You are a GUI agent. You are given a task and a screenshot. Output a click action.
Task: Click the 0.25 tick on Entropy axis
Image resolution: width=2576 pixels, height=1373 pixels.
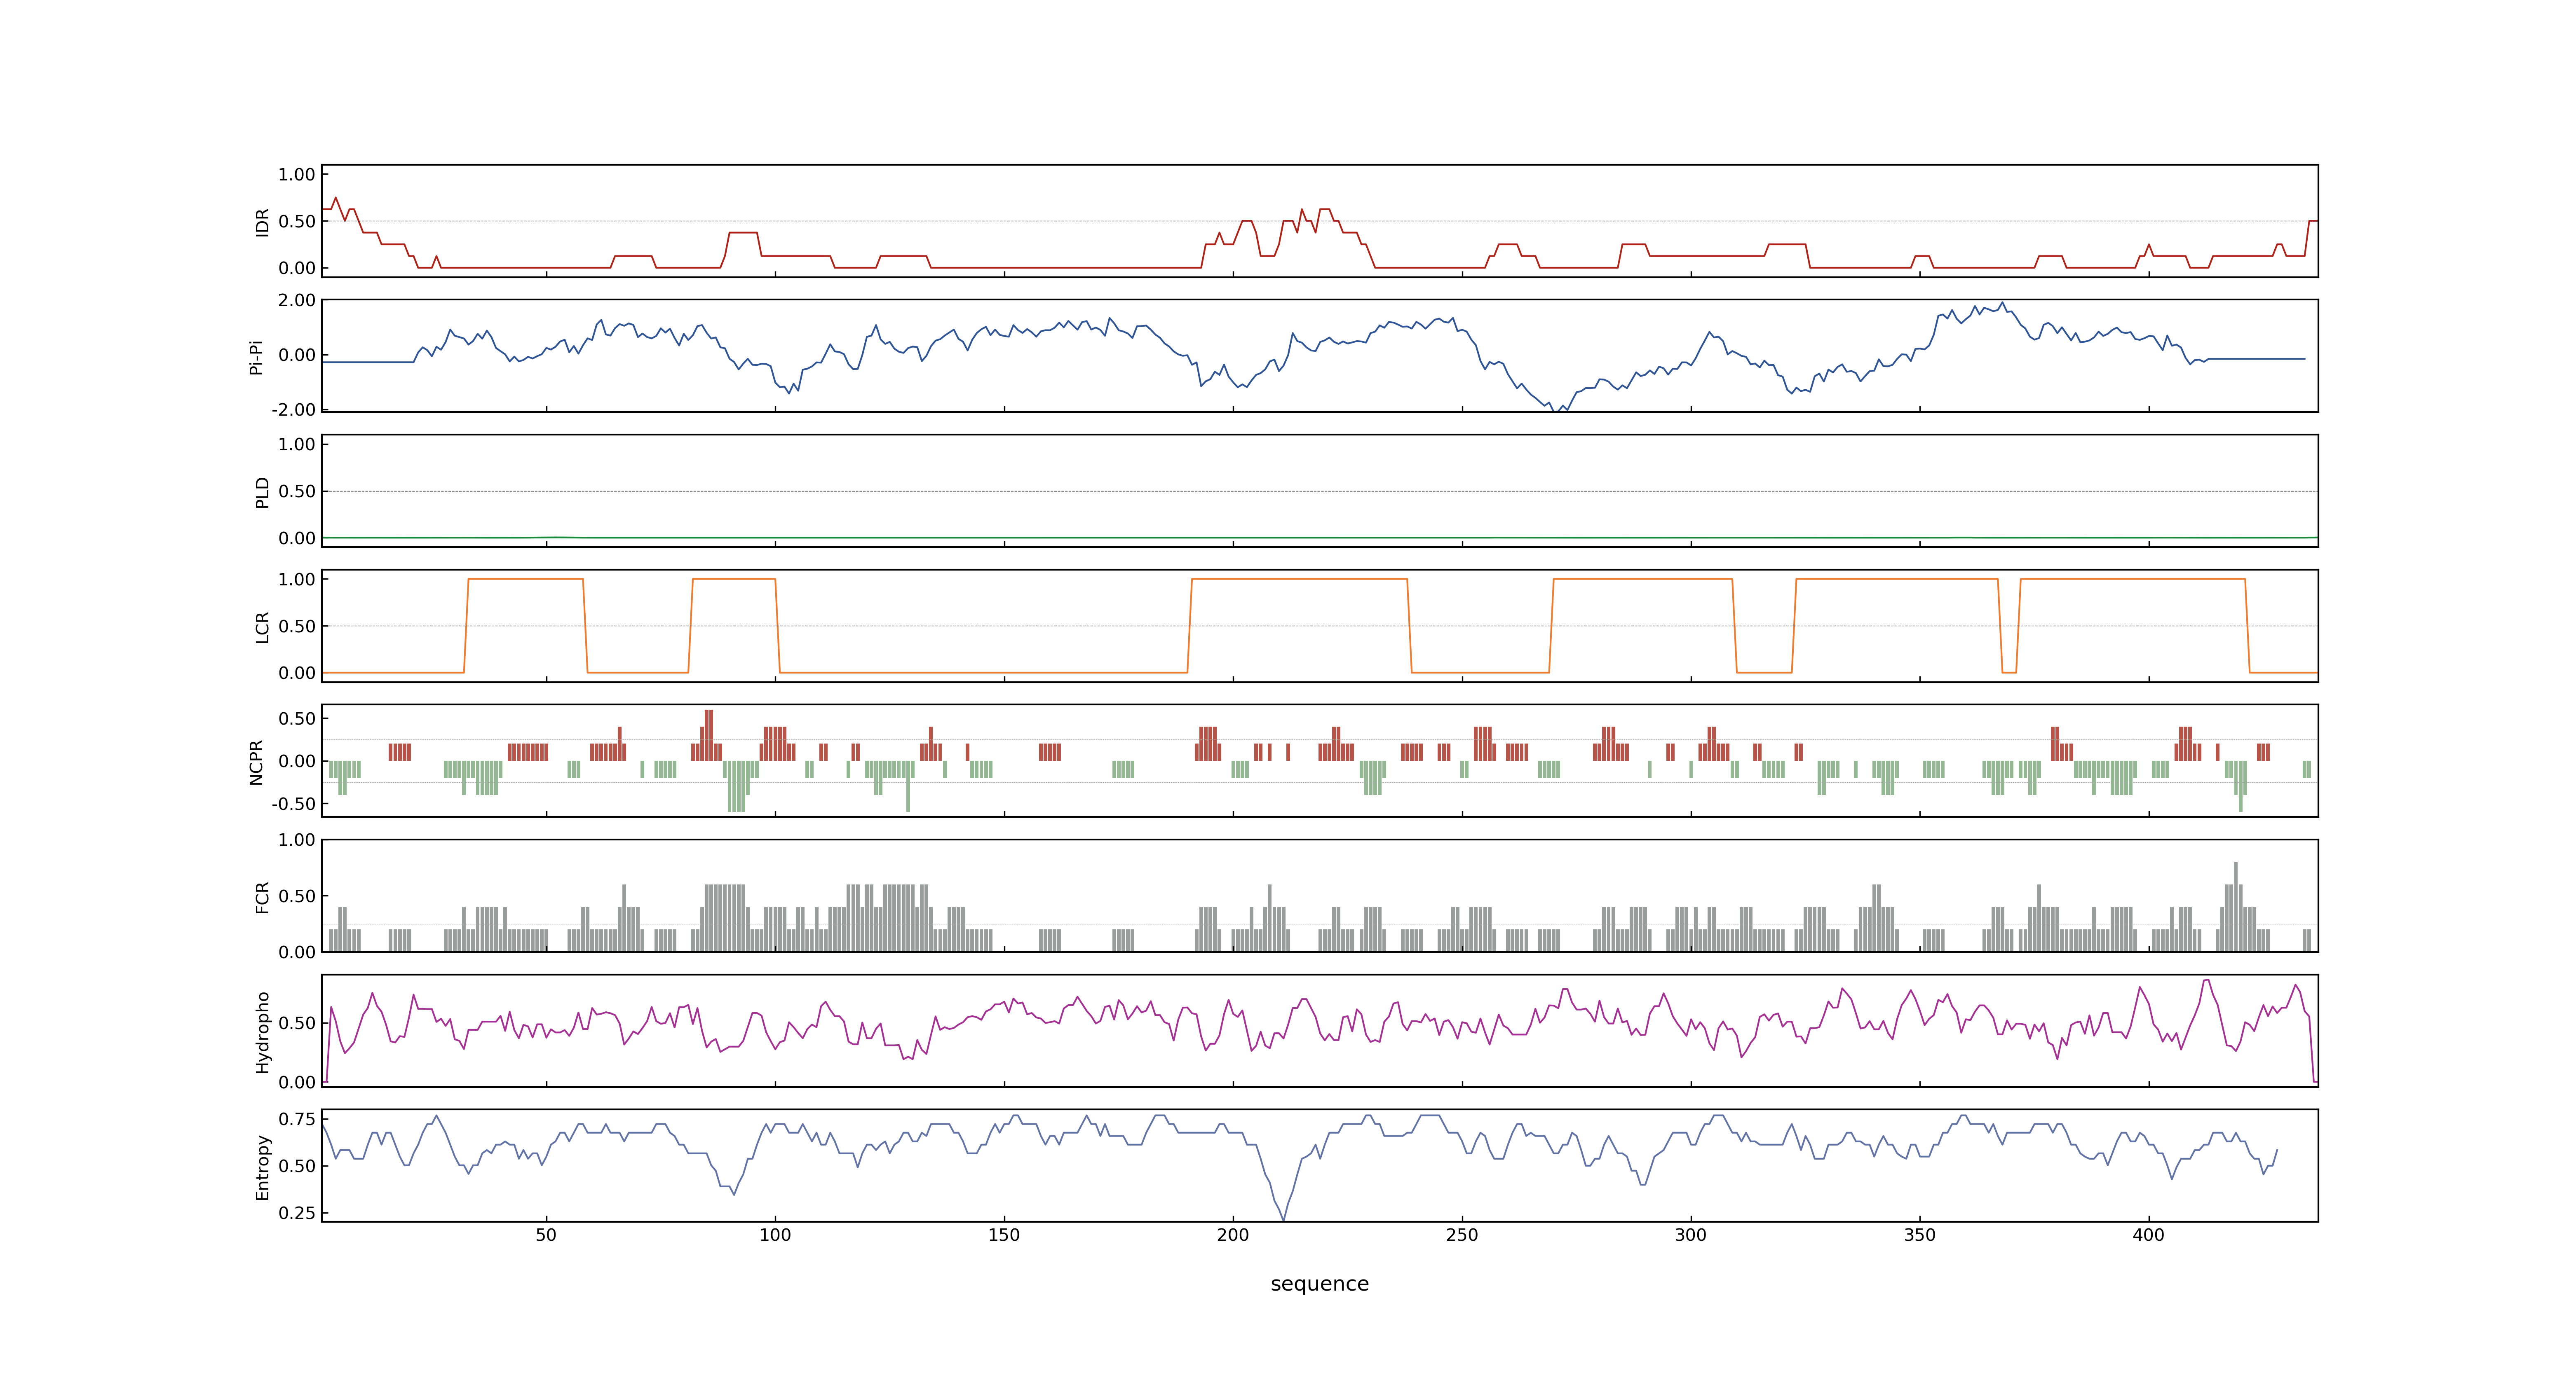[x=297, y=1213]
